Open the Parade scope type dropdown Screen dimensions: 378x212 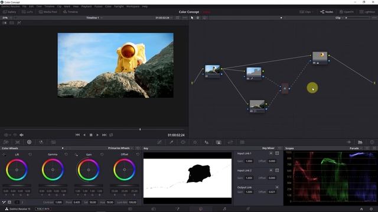pos(356,148)
